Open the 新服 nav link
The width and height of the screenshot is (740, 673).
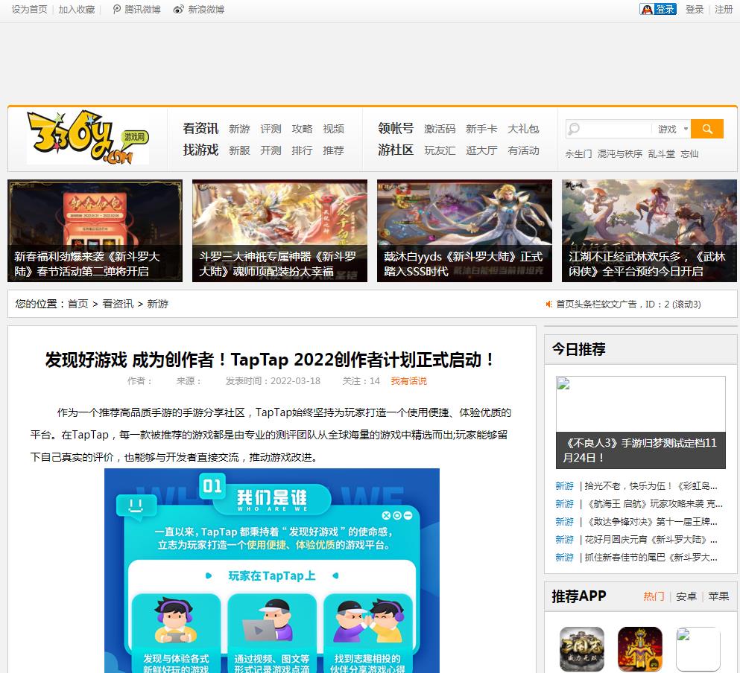click(239, 150)
